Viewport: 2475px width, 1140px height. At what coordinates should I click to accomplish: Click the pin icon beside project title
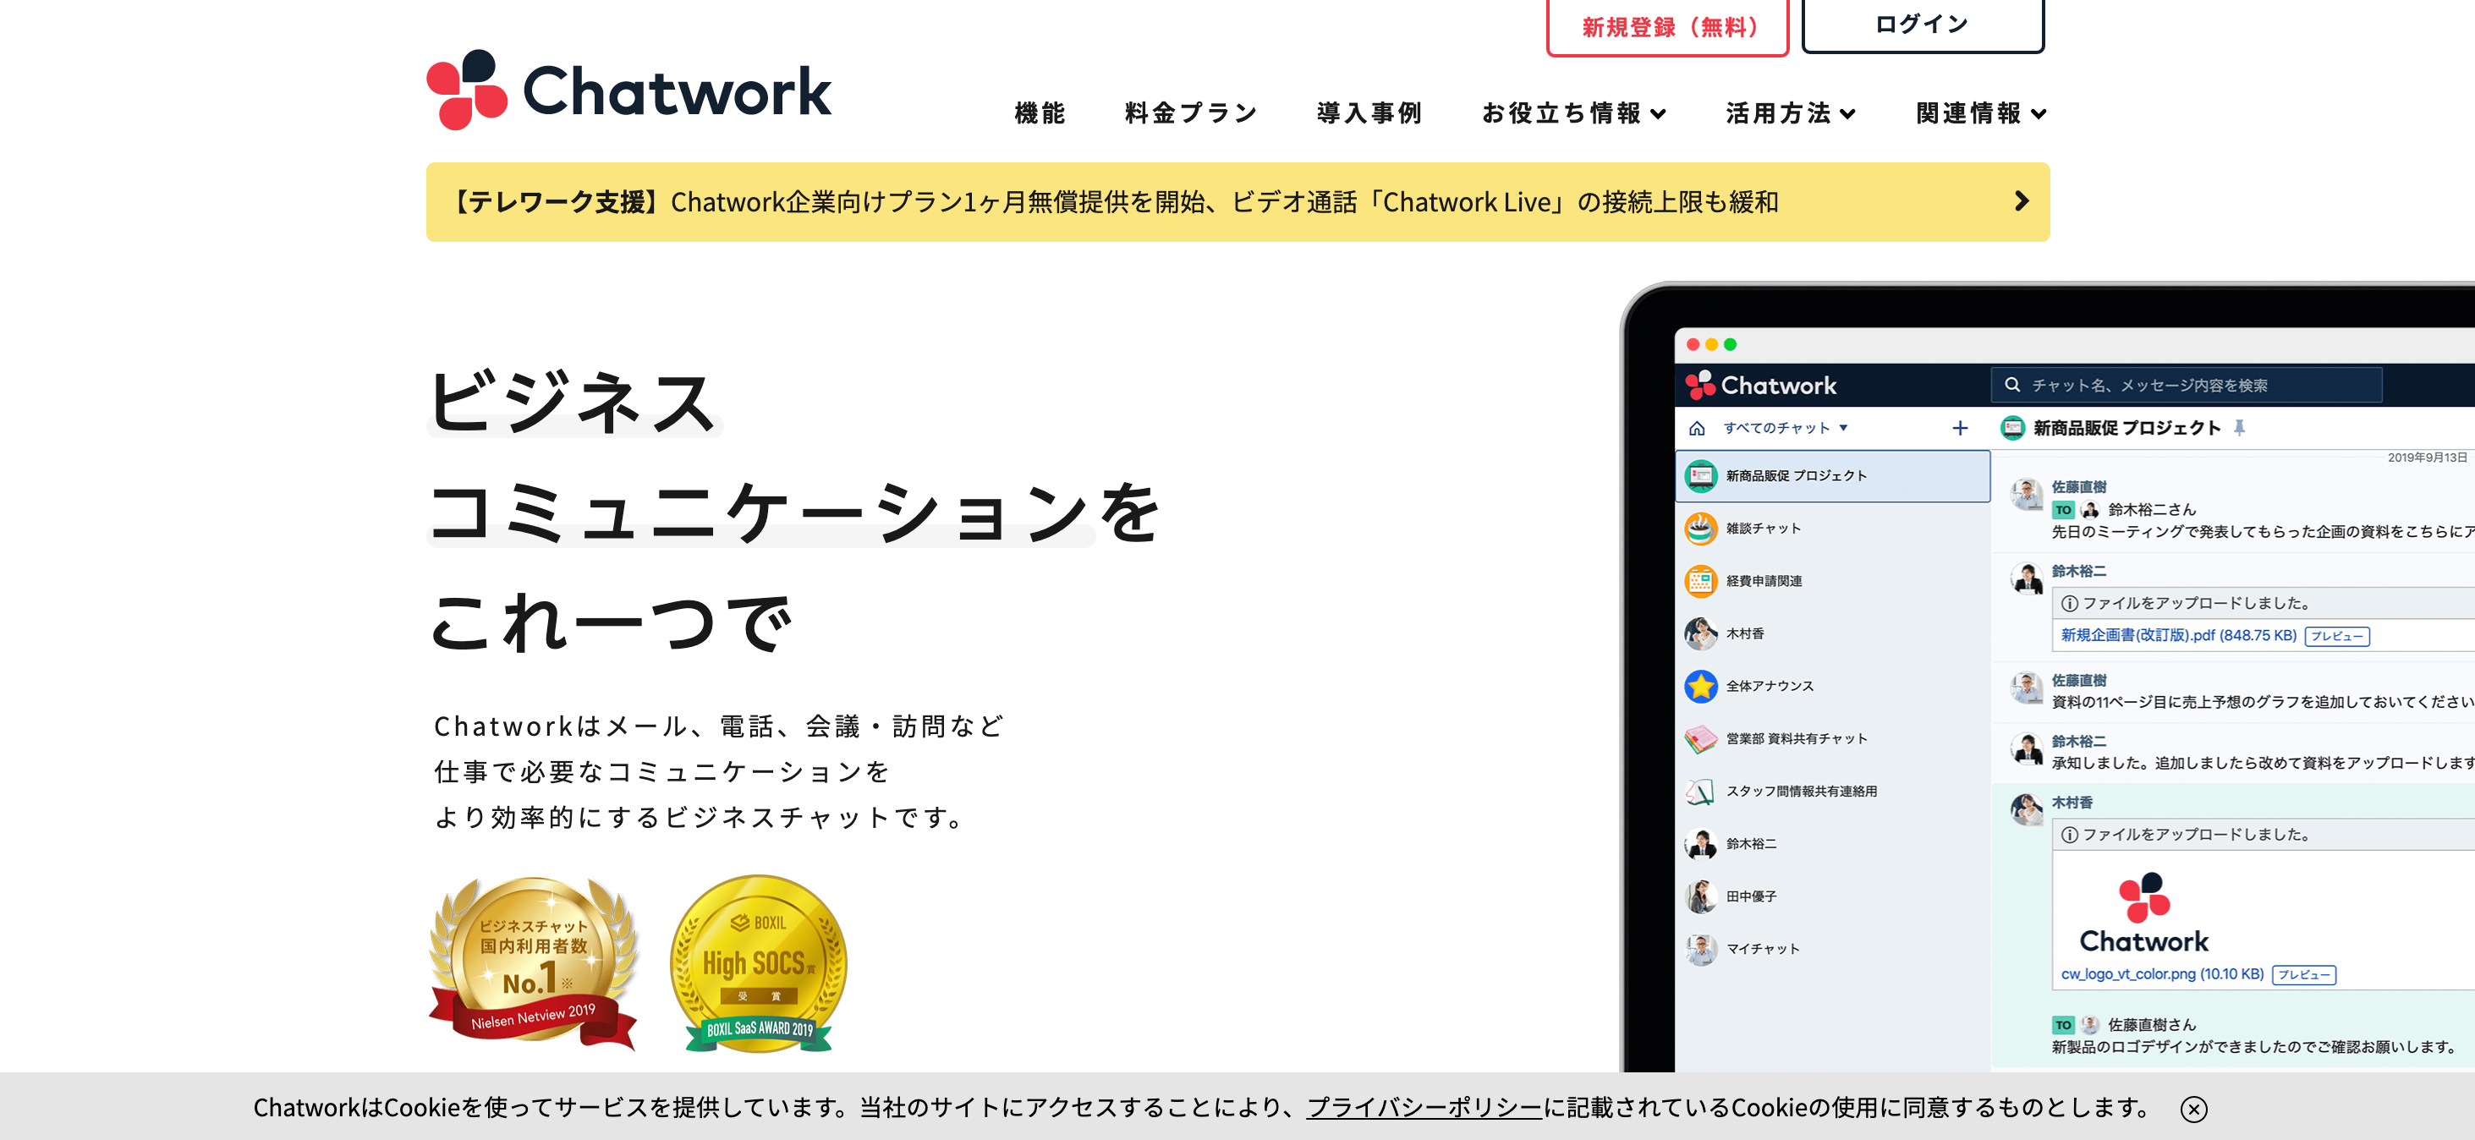2240,428
